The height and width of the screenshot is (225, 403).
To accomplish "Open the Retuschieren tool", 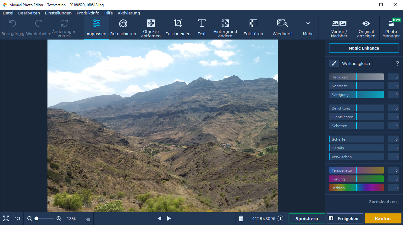I will coord(123,28).
